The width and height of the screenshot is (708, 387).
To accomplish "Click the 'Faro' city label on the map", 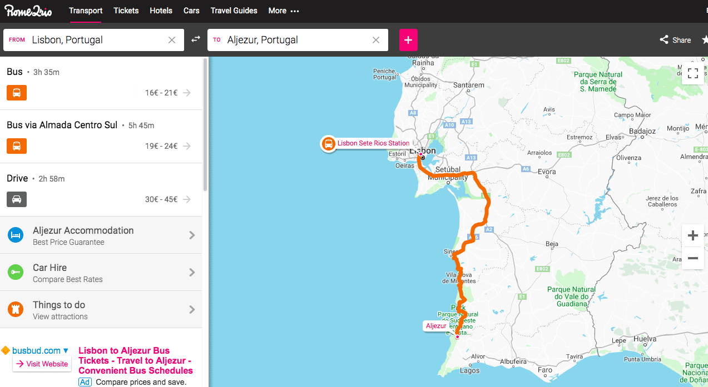I will coord(545,370).
